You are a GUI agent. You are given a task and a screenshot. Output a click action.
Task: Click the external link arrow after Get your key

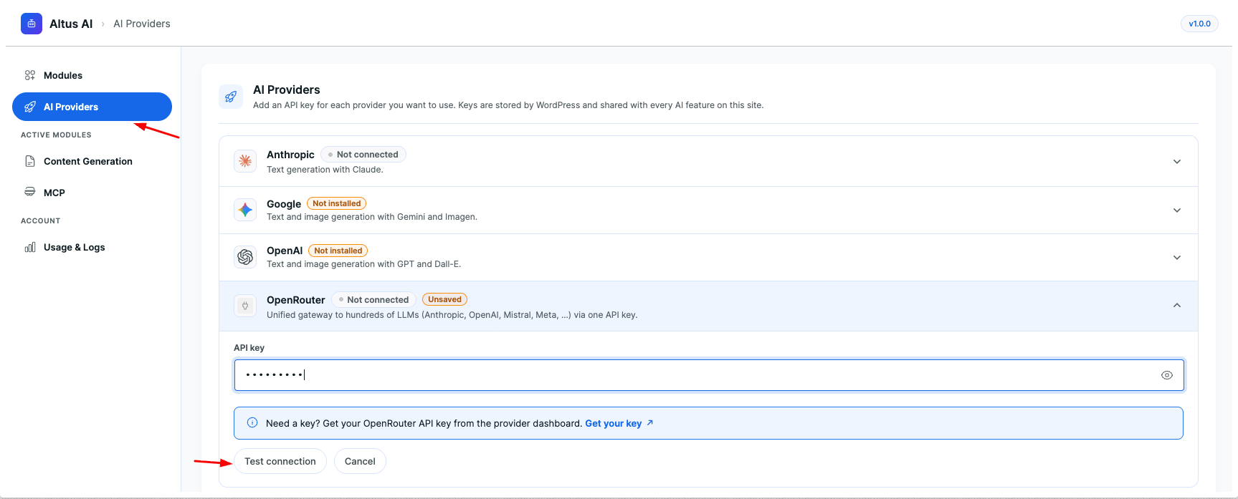tap(650, 422)
